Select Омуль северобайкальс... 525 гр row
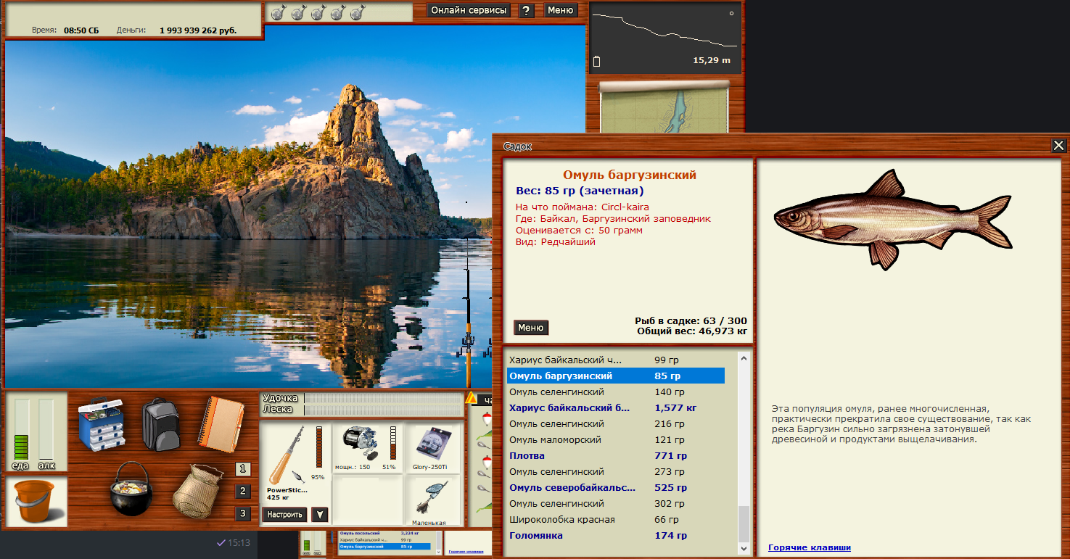 coord(615,488)
